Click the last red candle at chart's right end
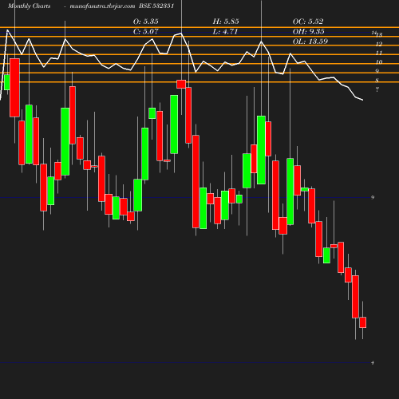The height and width of the screenshot is (399, 399). (x=362, y=322)
